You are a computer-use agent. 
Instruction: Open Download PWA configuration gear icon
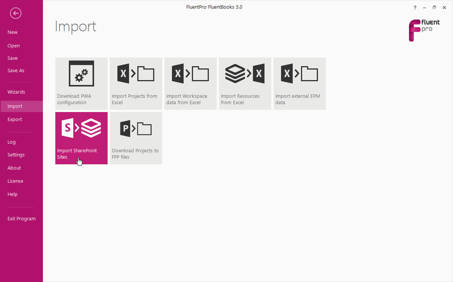(81, 73)
